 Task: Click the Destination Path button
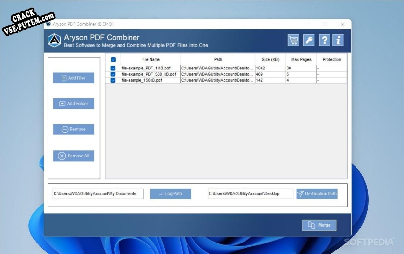tap(317, 194)
